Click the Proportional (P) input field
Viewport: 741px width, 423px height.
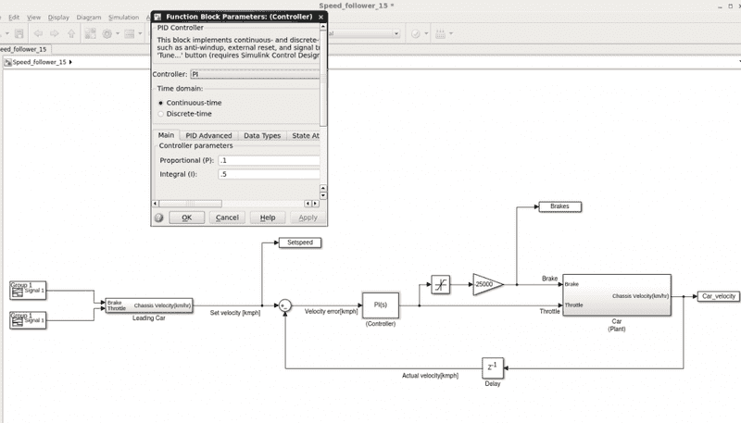(269, 160)
